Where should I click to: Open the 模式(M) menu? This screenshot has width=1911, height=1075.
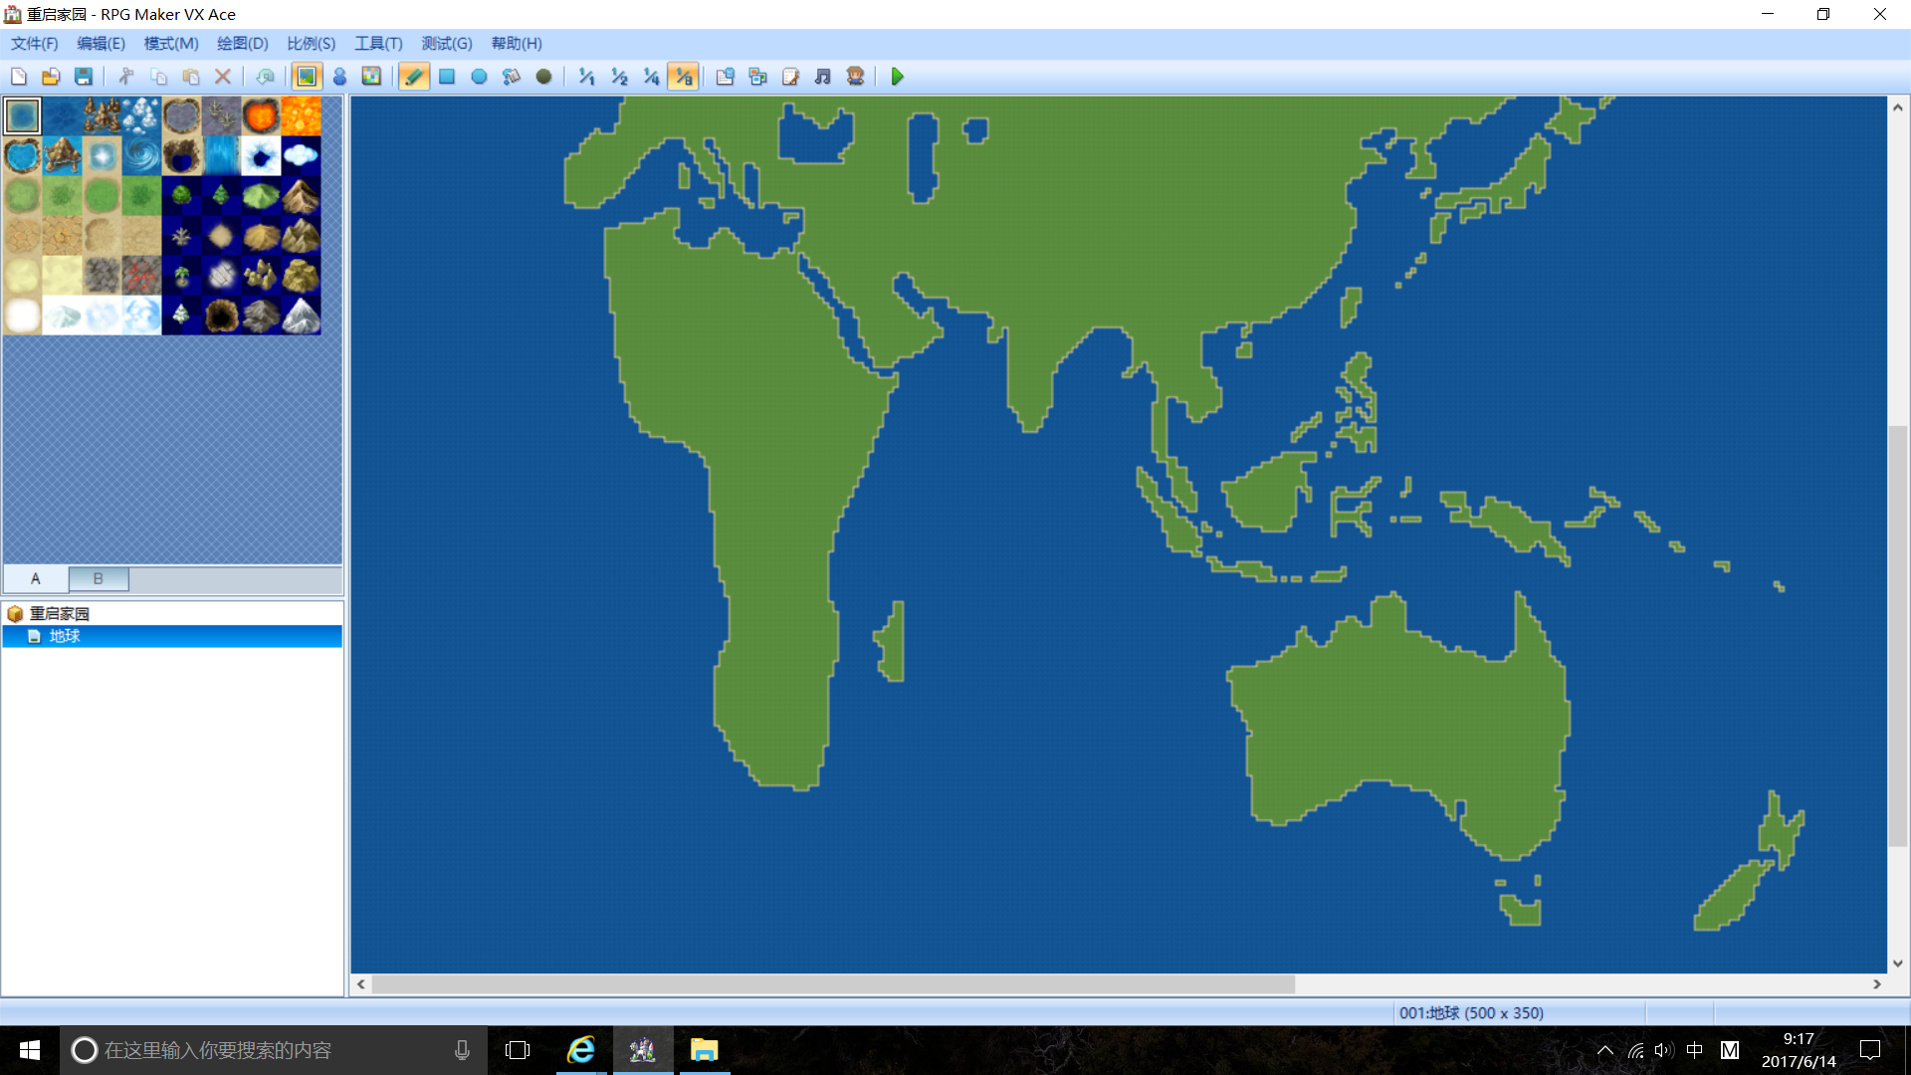(171, 44)
